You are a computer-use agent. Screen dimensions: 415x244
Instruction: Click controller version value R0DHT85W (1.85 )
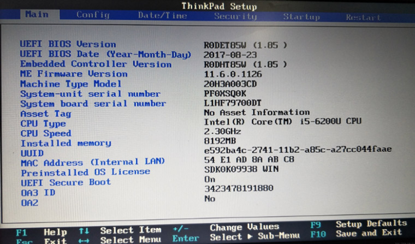pos(245,64)
